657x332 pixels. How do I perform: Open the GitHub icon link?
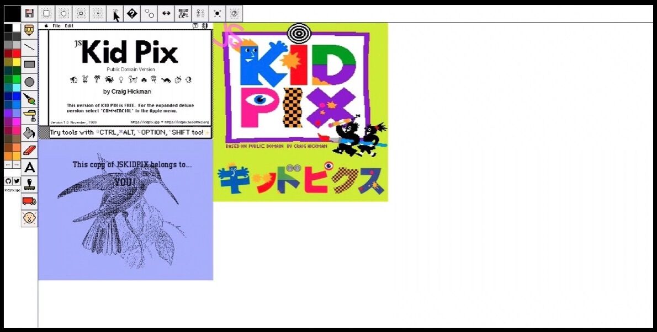(x=8, y=181)
